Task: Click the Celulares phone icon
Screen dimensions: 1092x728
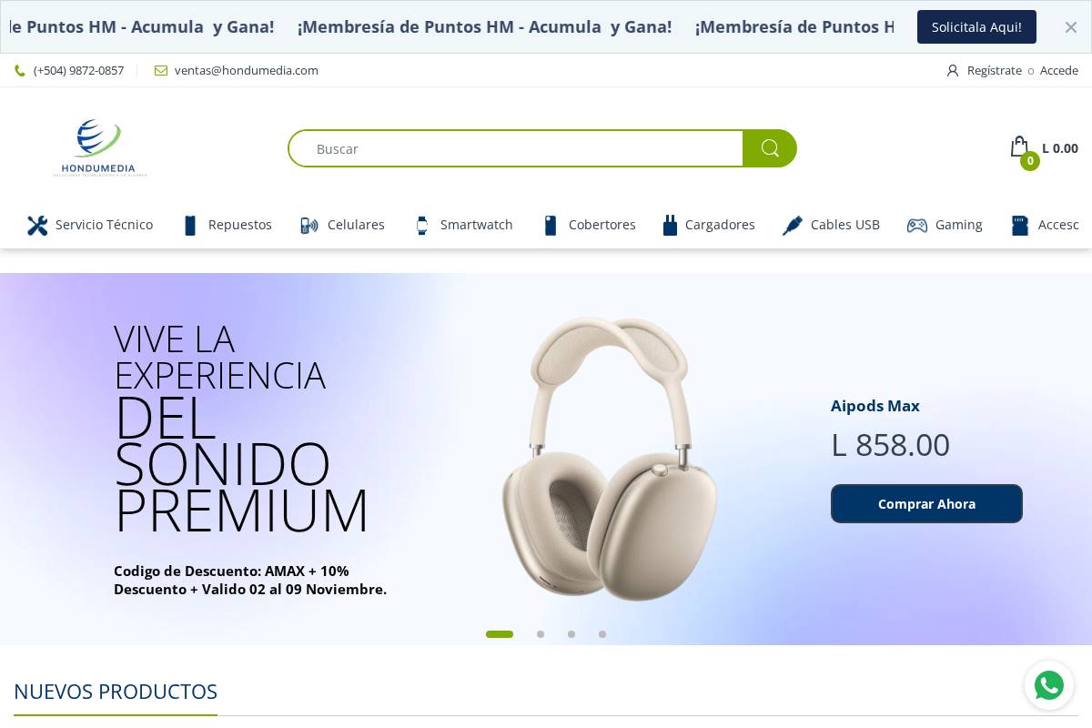Action: coord(309,226)
